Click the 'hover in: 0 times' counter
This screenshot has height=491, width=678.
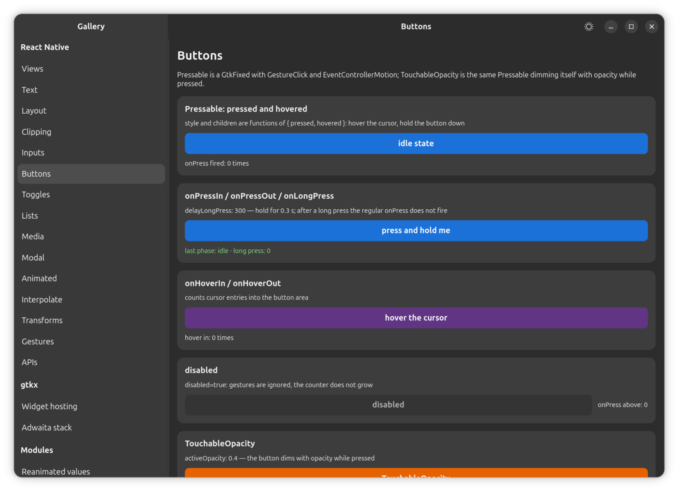click(209, 338)
